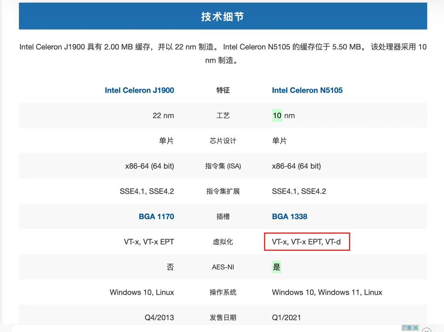Select the 插槽 row label
This screenshot has width=444, height=332.
coord(223,217)
